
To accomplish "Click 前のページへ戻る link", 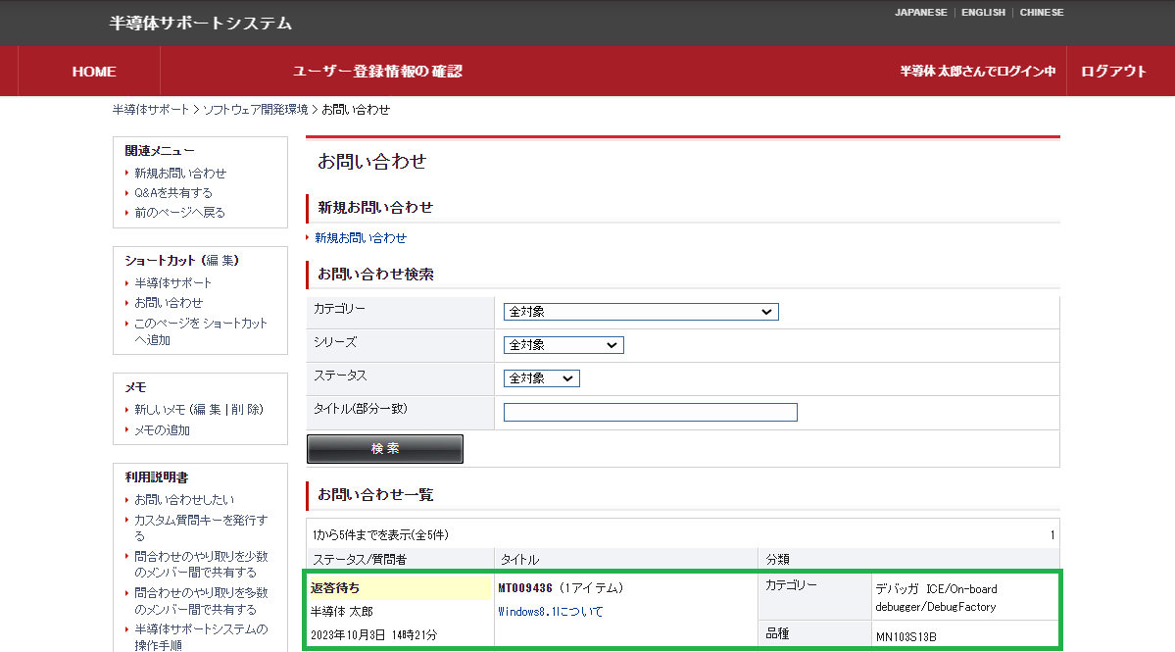I will (180, 212).
